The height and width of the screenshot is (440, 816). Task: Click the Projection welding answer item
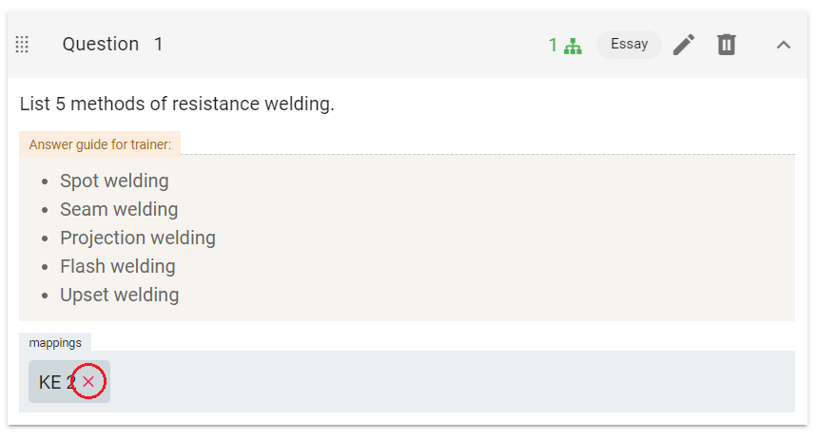coord(137,239)
